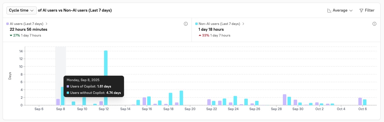
Task: Open the AI users (Last 7 days) link
Action: pyautogui.click(x=27, y=24)
